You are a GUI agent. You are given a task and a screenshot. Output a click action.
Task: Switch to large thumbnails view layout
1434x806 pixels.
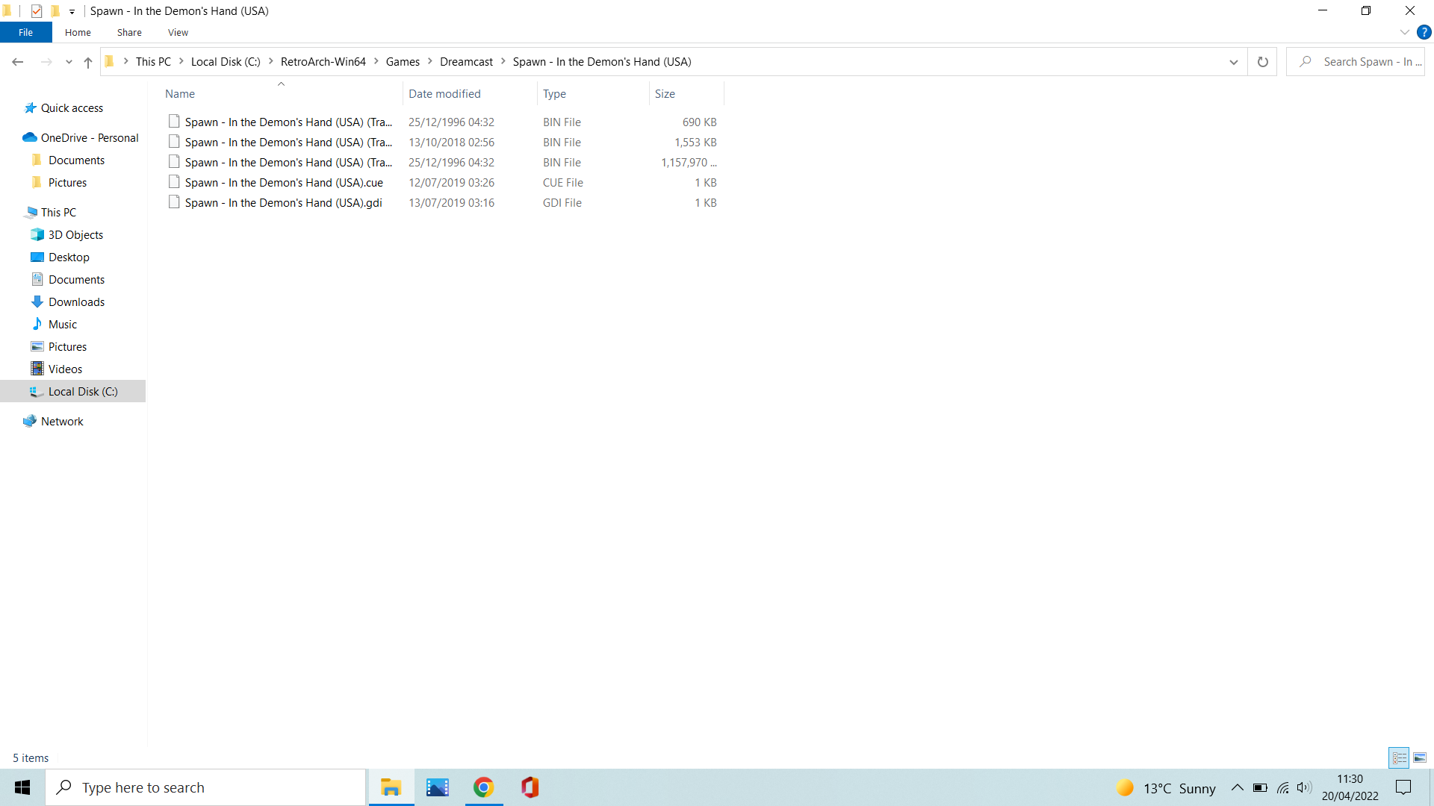click(x=1420, y=757)
